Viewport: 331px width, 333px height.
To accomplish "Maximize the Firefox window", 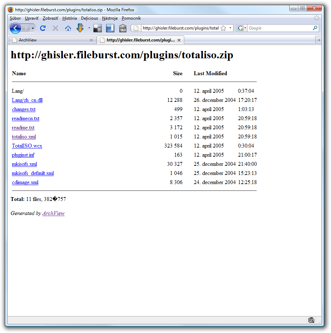I will pyautogui.click(x=303, y=8).
